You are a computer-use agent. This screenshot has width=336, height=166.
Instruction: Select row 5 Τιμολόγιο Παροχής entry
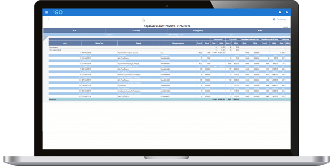[x=169, y=64]
